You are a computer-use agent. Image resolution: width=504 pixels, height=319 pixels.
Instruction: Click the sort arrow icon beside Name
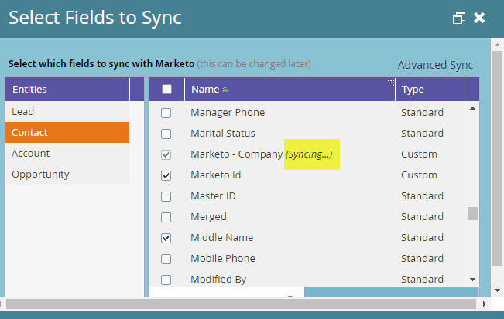225,90
